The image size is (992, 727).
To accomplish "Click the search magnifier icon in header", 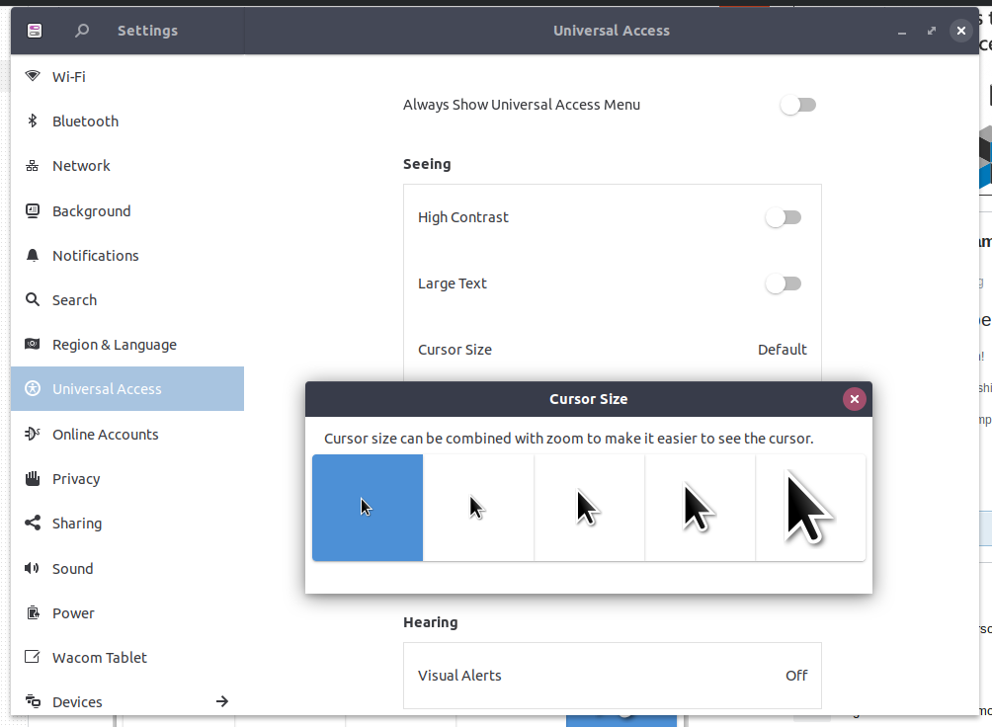I will 82,31.
